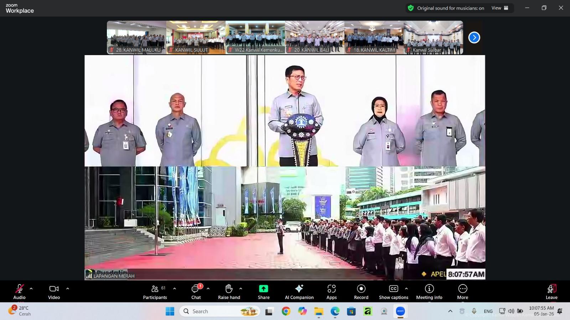This screenshot has width=570, height=320.
Task: Unmute the Audio microphone
Action: point(19,292)
